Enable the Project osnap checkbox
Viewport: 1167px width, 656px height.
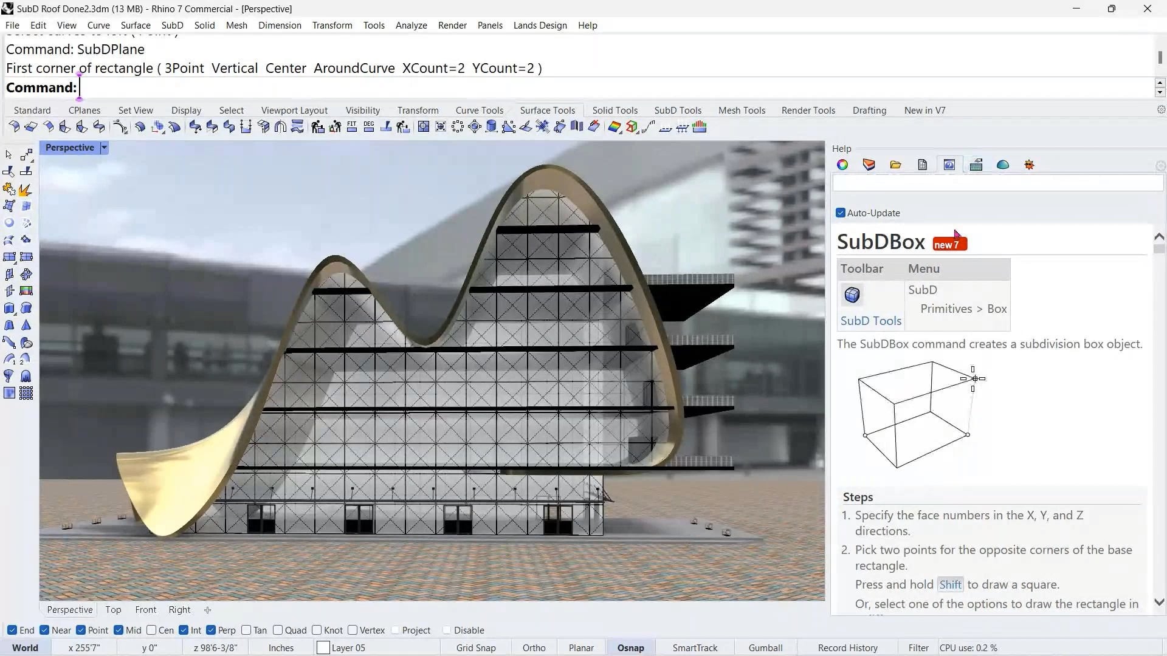pos(396,630)
